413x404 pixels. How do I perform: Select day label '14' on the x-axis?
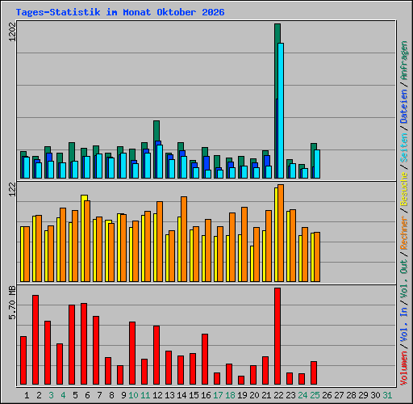point(181,395)
